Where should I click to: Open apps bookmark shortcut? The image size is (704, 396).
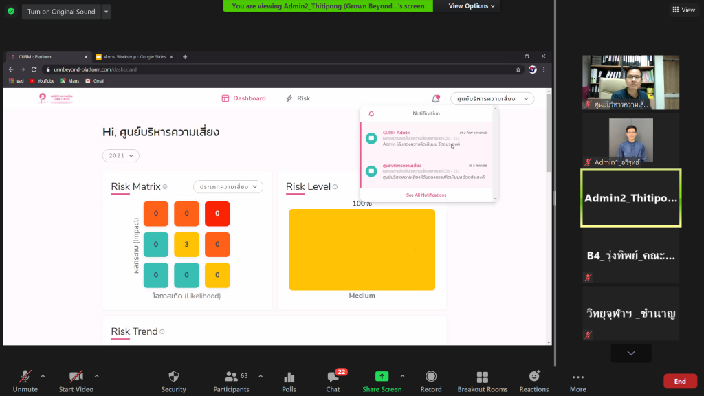click(x=16, y=81)
